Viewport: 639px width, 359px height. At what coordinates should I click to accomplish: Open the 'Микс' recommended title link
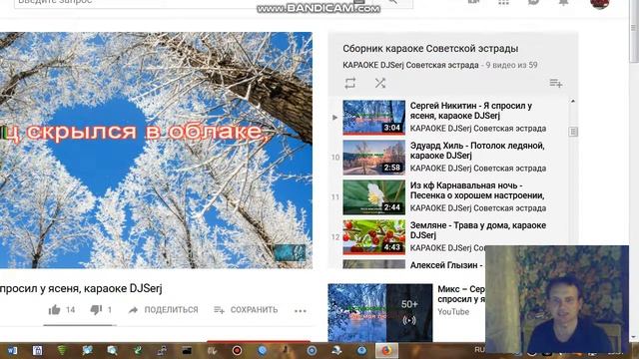tap(461, 294)
